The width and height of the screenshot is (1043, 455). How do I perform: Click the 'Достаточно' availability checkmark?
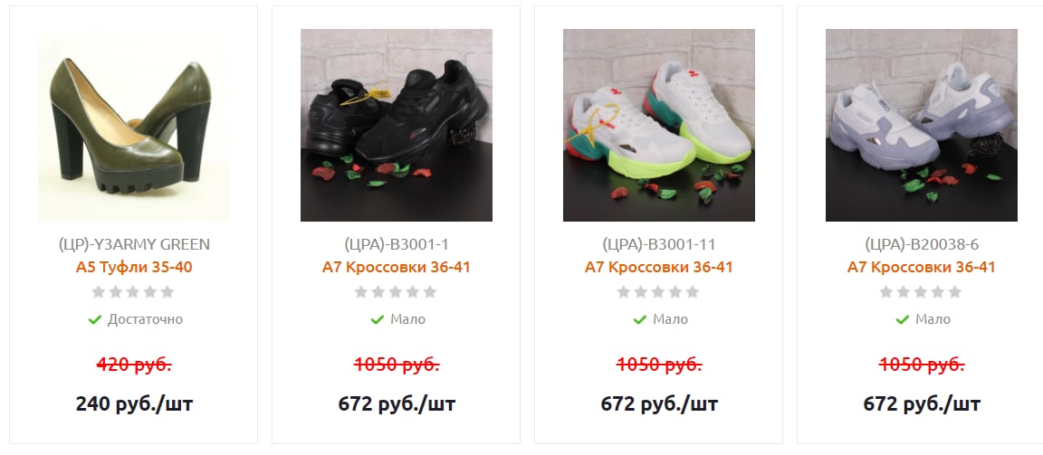pyautogui.click(x=95, y=319)
